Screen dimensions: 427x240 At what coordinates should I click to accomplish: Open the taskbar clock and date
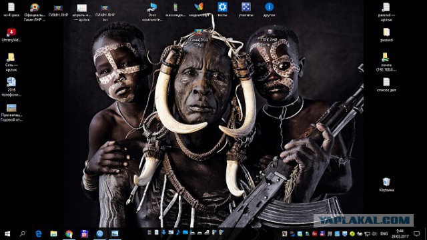click(400, 233)
